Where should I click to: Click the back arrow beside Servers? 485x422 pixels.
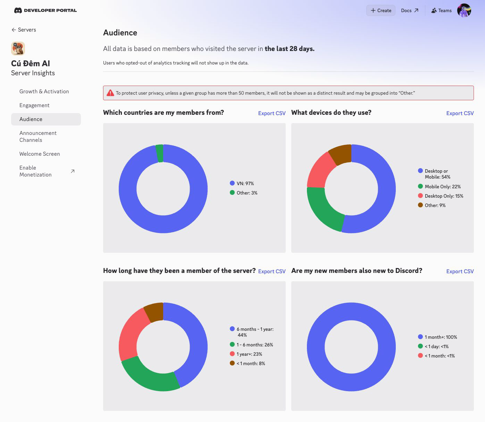pos(14,30)
